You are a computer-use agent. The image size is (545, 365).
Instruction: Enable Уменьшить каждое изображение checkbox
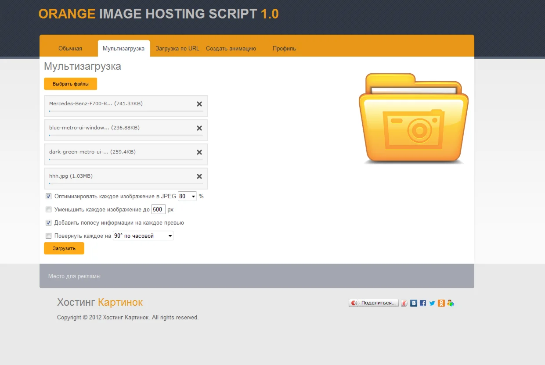pyautogui.click(x=49, y=210)
